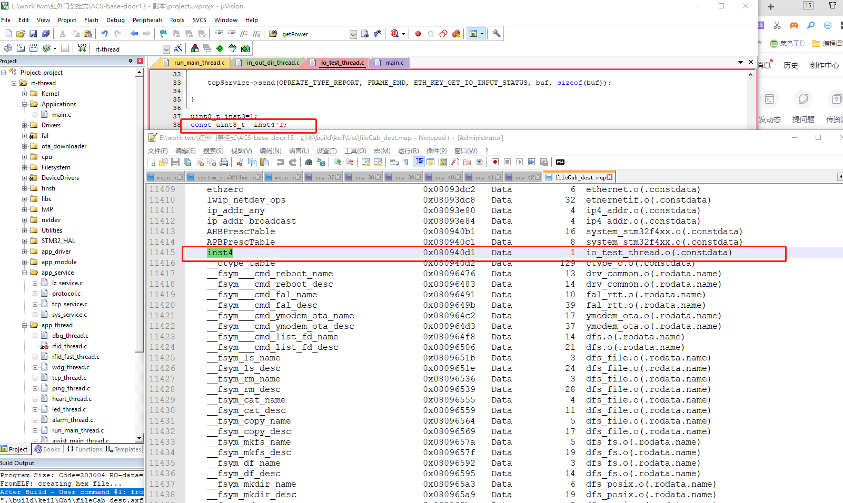Show all characters with the pilcrow icon
This screenshot has height=503, width=843.
tap(406, 162)
